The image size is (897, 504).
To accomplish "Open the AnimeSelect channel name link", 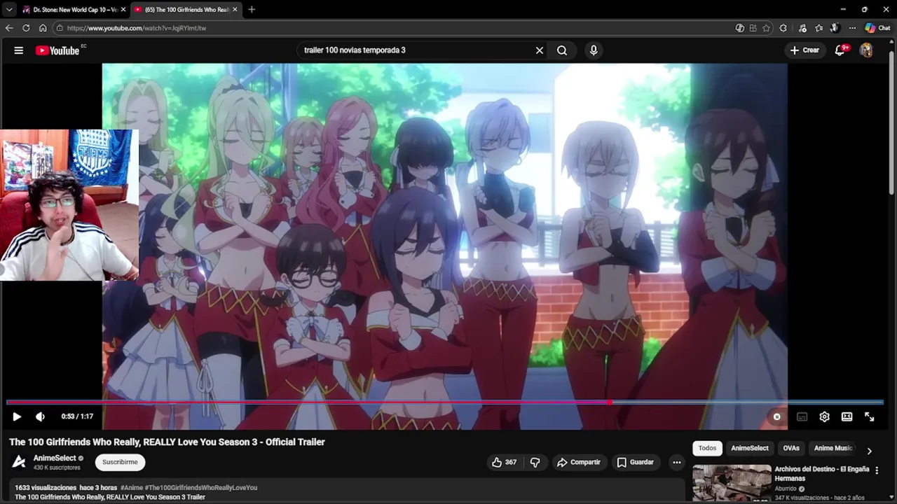I will (x=55, y=458).
